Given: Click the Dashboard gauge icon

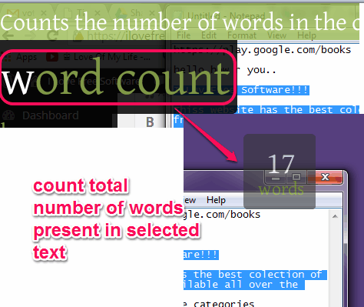Looking at the screenshot, I should (8, 115).
